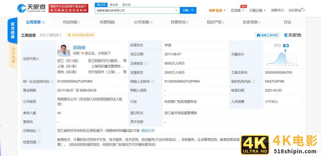Screen dimensions: 321x156
Task: Open 支付宝软件（上海） company link
Action: point(104,72)
